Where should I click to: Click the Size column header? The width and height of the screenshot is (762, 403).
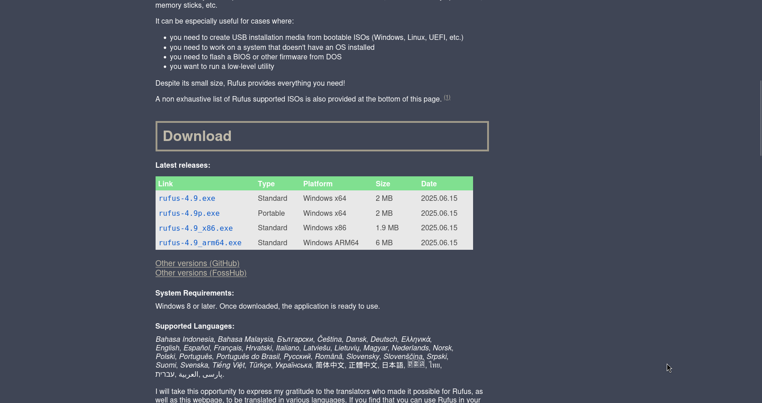click(383, 184)
